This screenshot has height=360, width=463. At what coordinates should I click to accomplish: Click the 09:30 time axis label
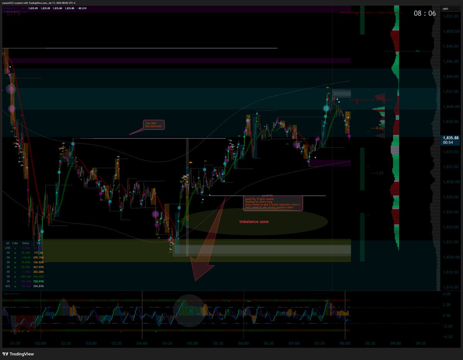(421, 343)
